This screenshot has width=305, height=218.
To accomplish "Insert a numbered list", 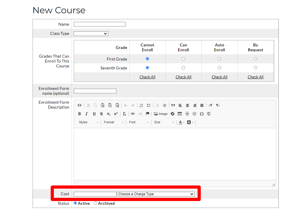I will (x=141, y=105).
